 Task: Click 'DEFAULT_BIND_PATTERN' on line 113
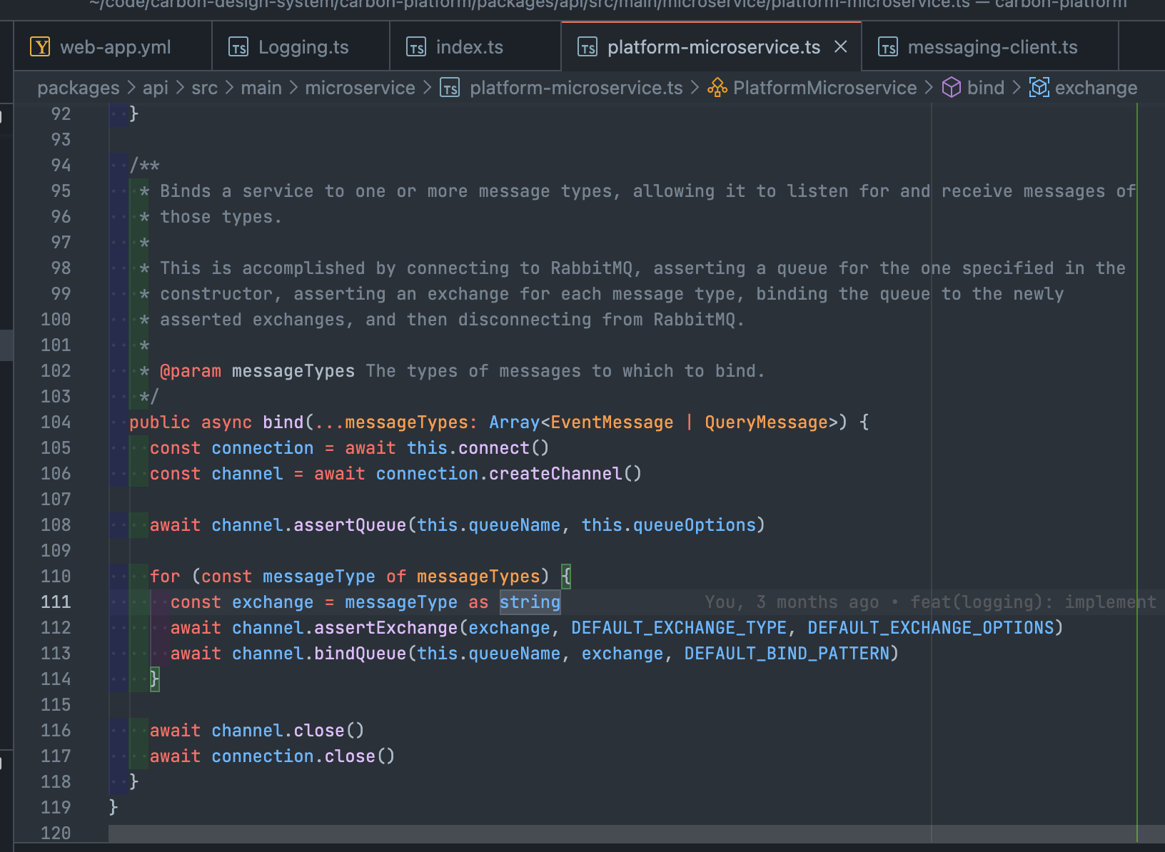click(787, 654)
